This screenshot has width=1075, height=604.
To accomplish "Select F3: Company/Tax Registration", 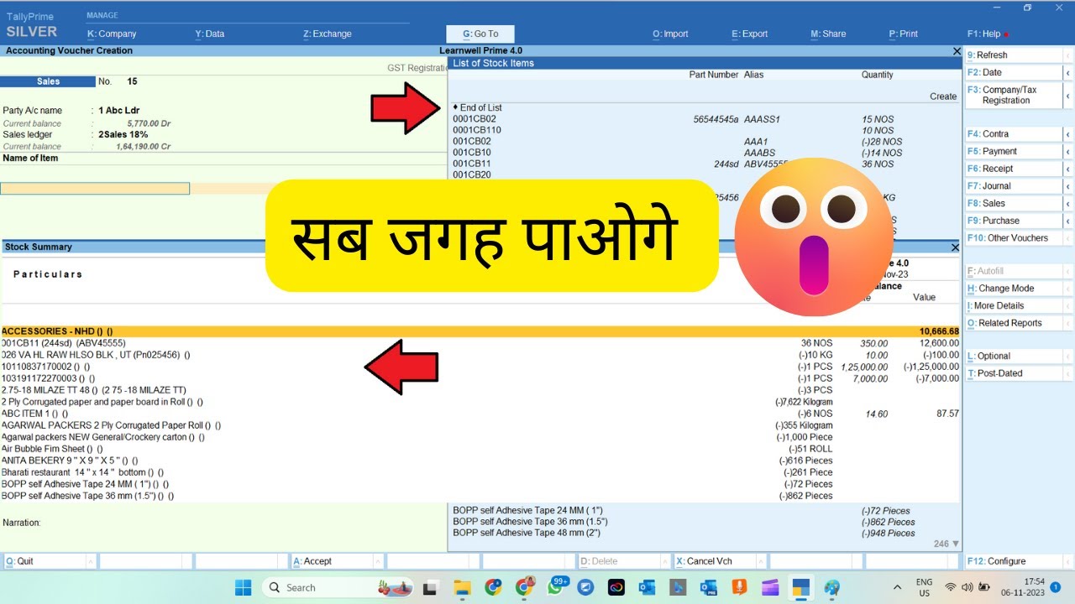I will (x=1014, y=96).
